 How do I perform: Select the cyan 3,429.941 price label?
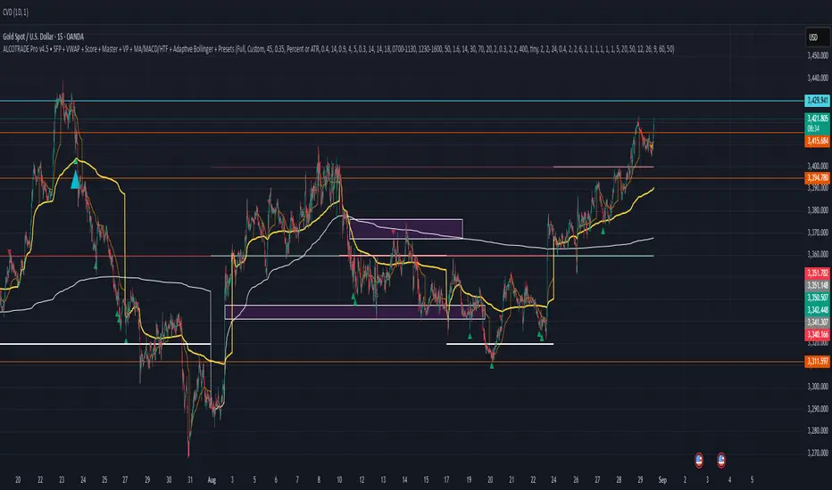point(817,101)
